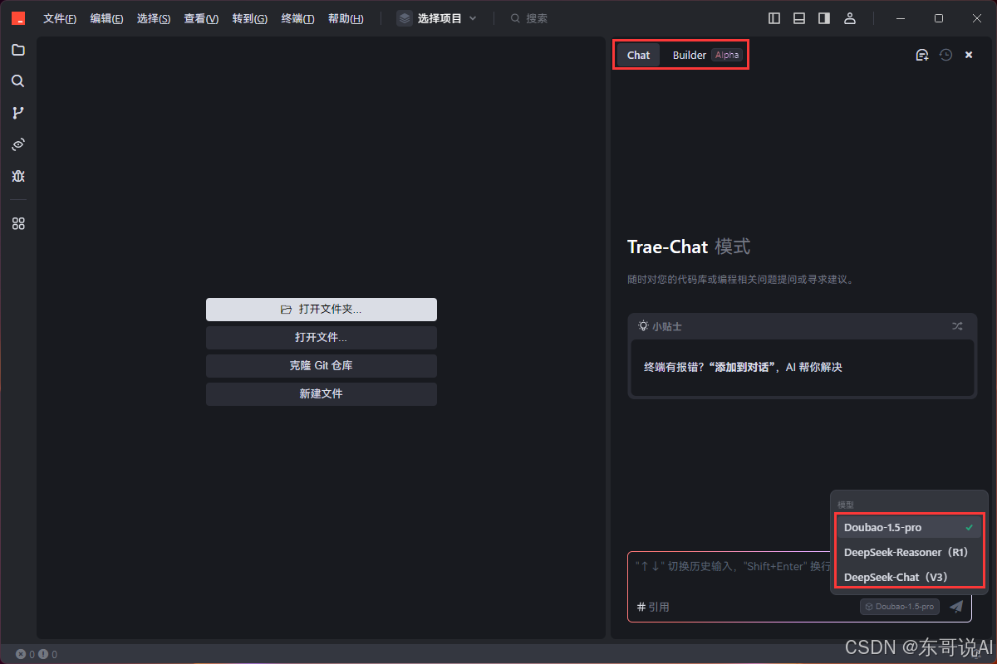Click the Trae logo icon
The width and height of the screenshot is (997, 664).
click(18, 18)
